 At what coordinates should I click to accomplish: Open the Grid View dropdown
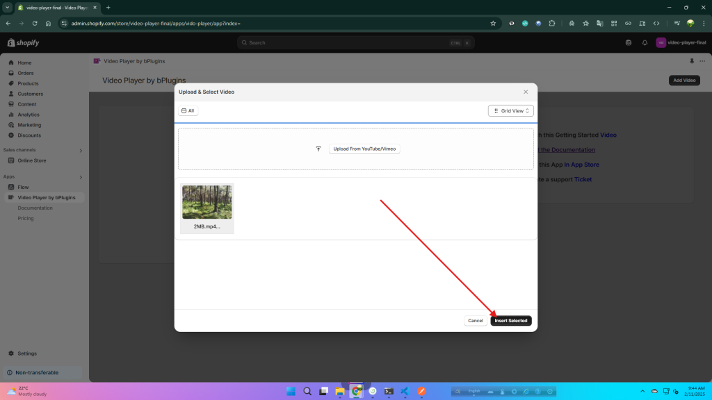point(510,110)
